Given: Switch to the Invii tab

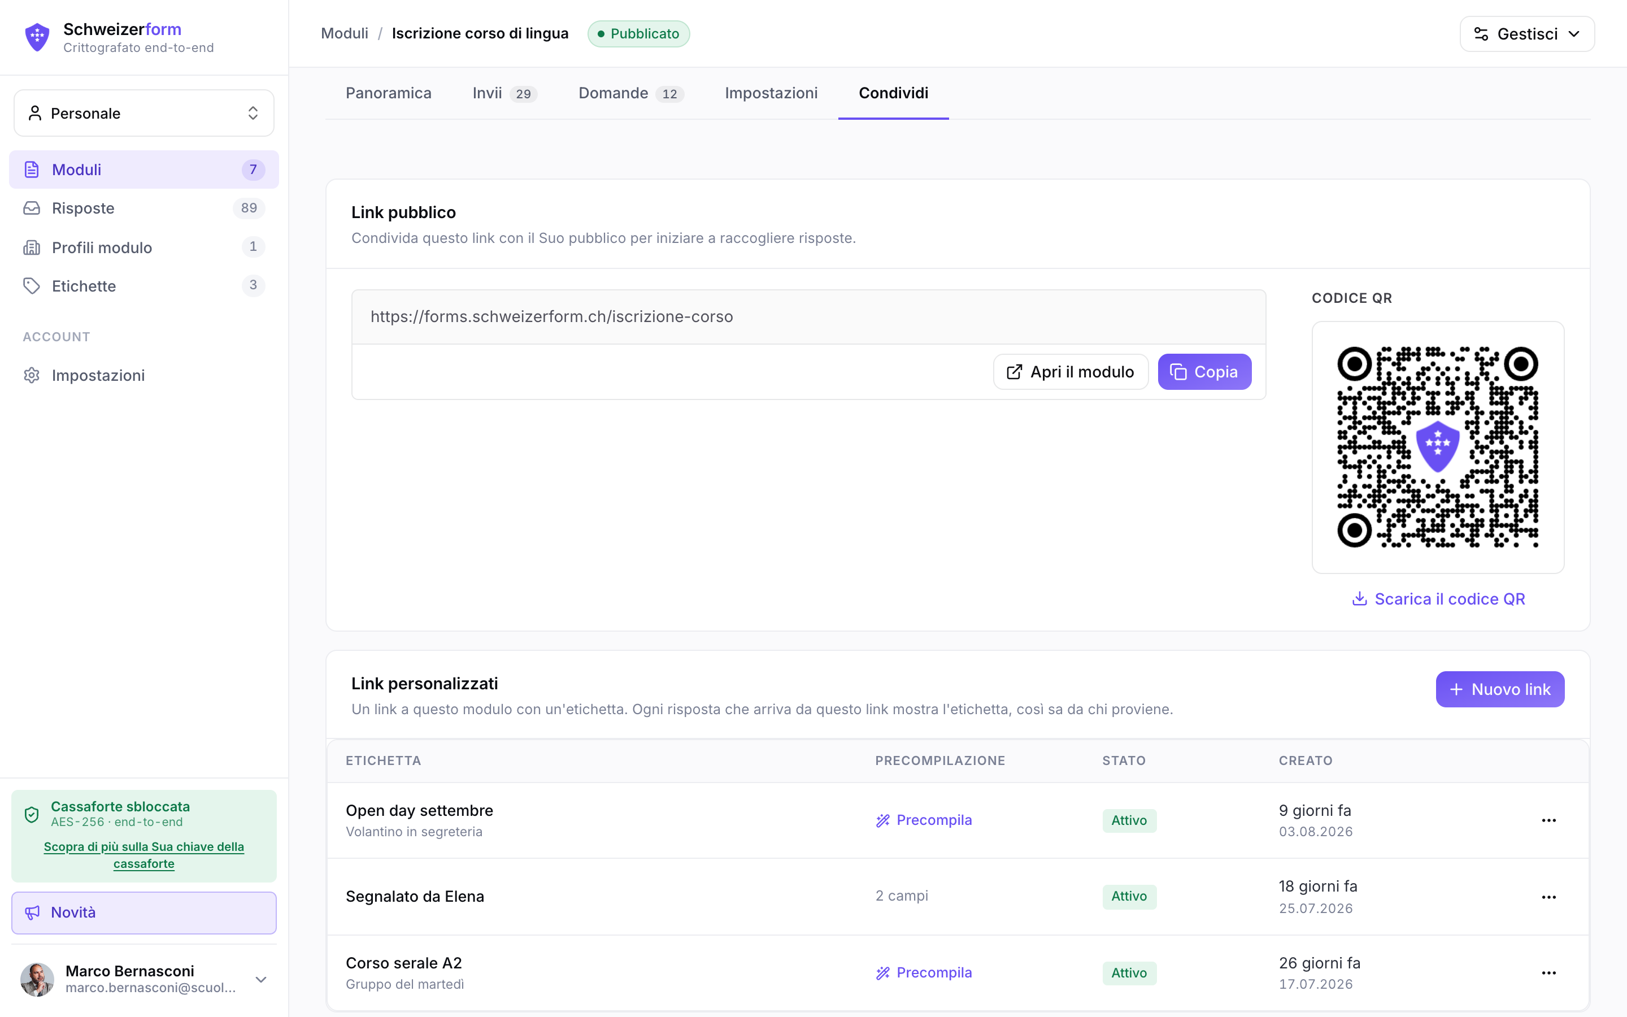Looking at the screenshot, I should point(504,93).
